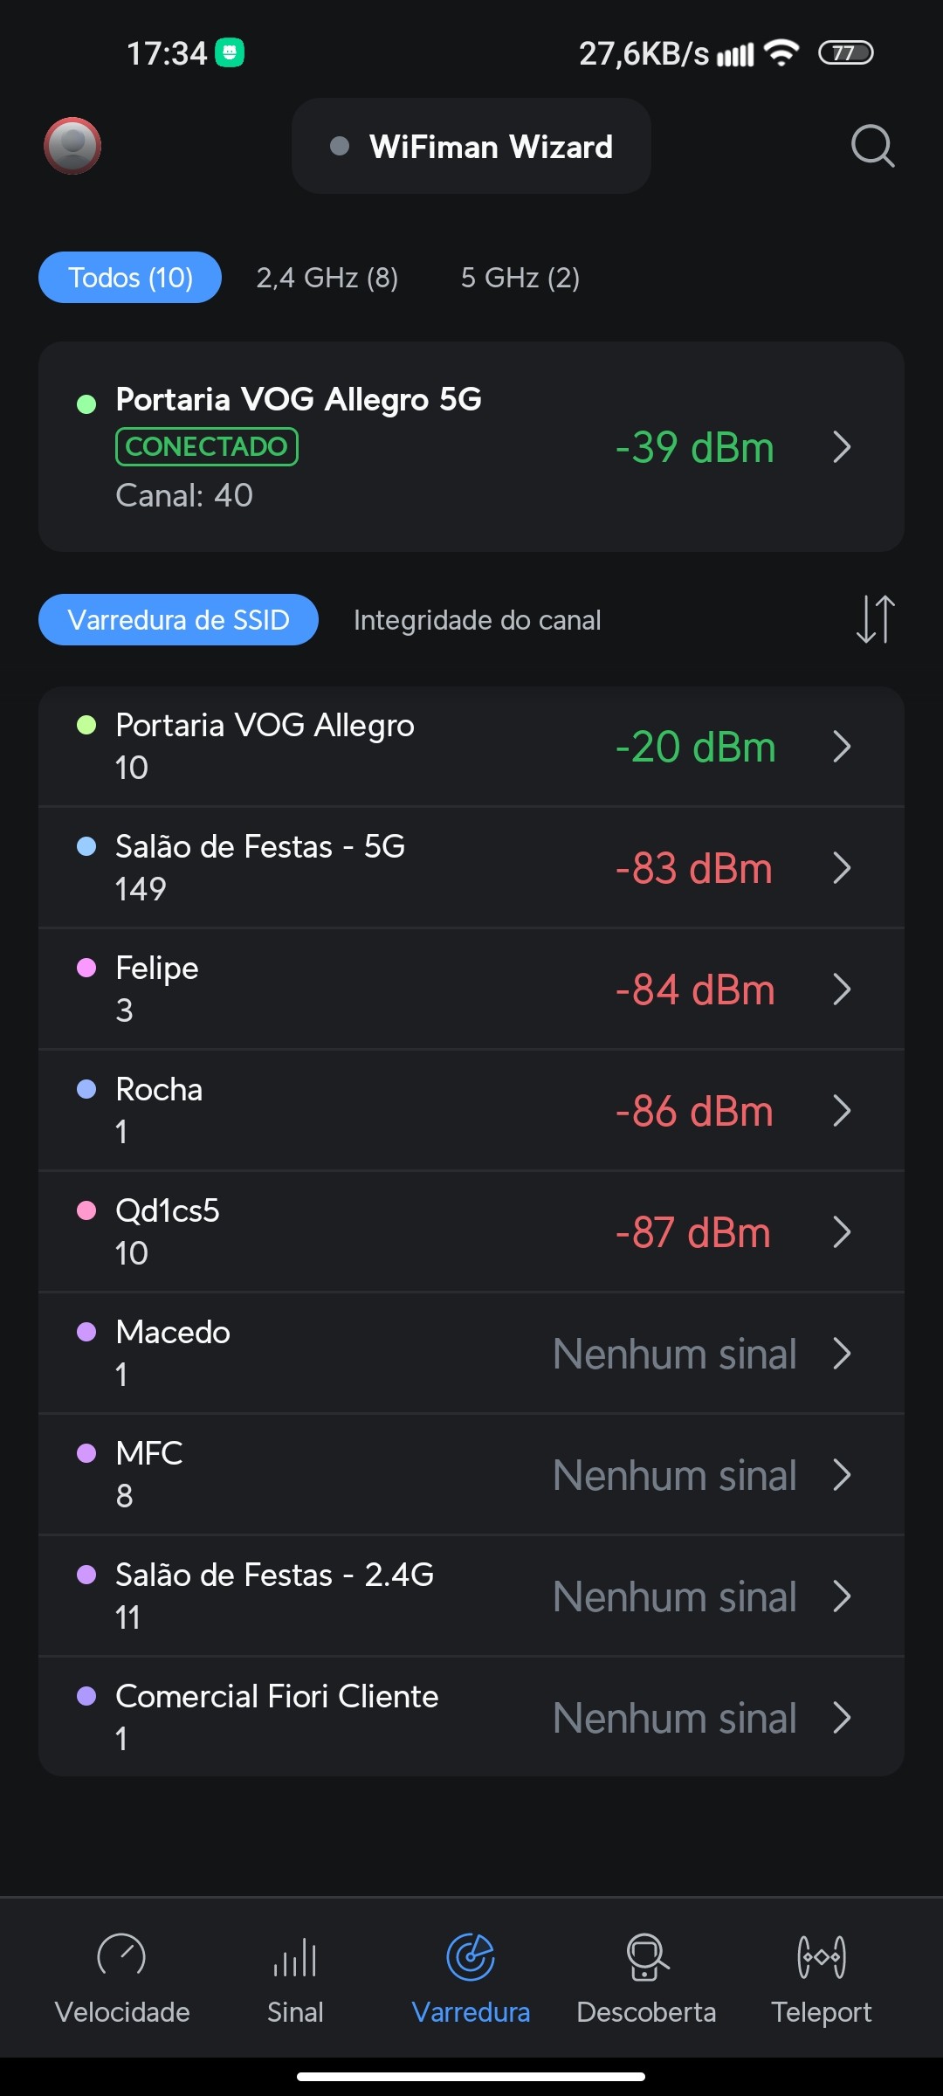Screen dimensions: 943x2096
Task: Select the Varredura radar icon
Action: [x=471, y=1956]
